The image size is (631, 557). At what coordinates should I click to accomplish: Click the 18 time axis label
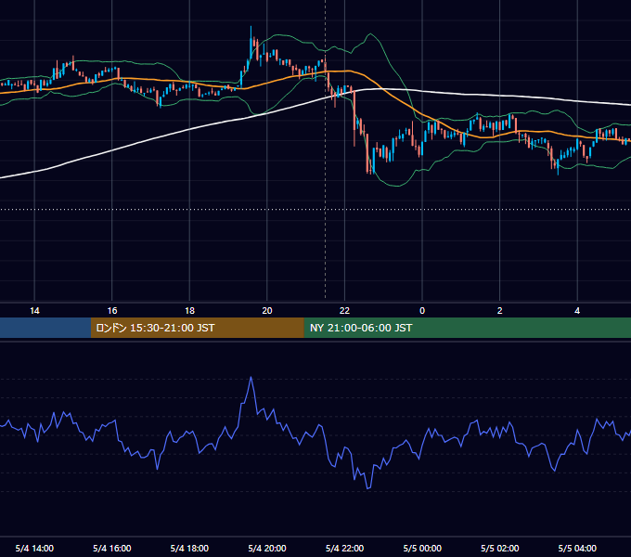pos(189,311)
